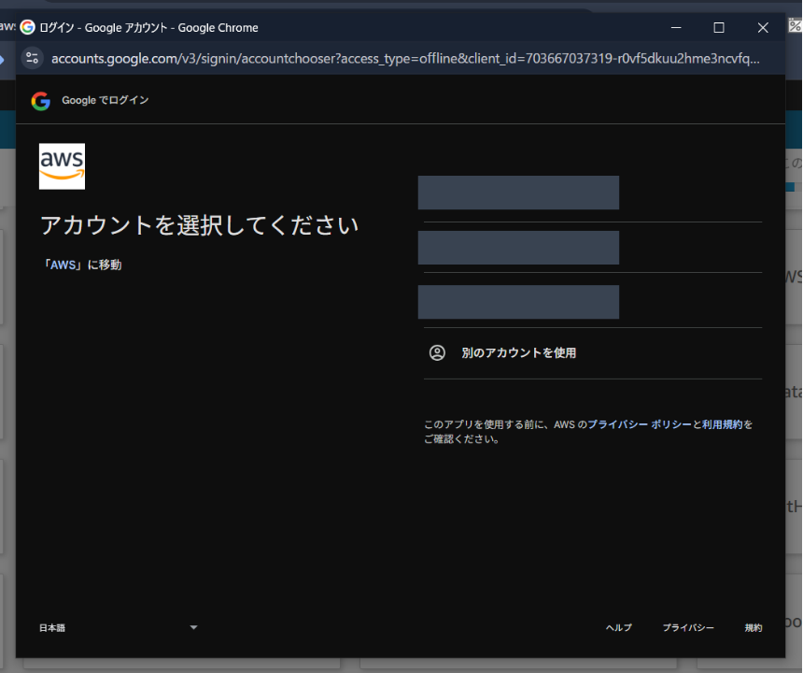Click the Chrome favicon in title bar
This screenshot has width=803, height=673.
(x=28, y=27)
